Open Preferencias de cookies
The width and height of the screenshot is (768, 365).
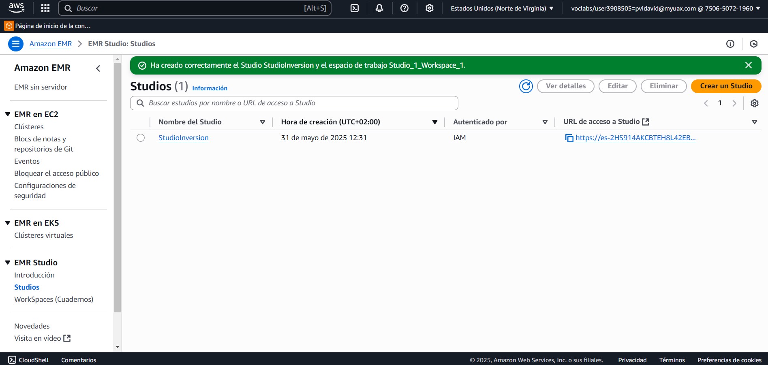[729, 360]
